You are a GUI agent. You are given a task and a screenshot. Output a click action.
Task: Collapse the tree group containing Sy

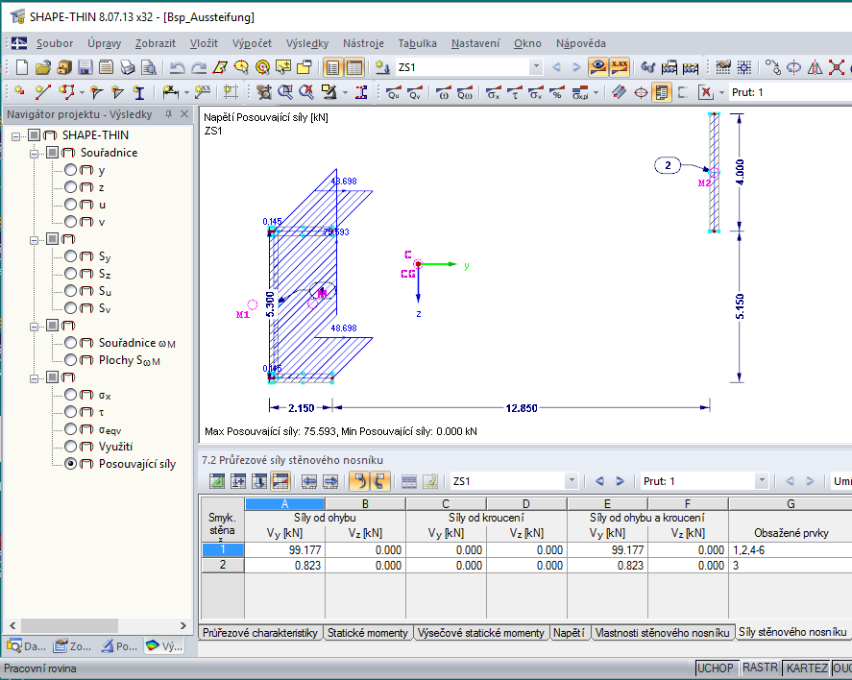click(x=34, y=240)
